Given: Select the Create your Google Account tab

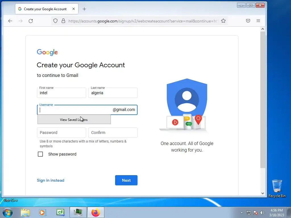Looking at the screenshot, I should [47, 9].
